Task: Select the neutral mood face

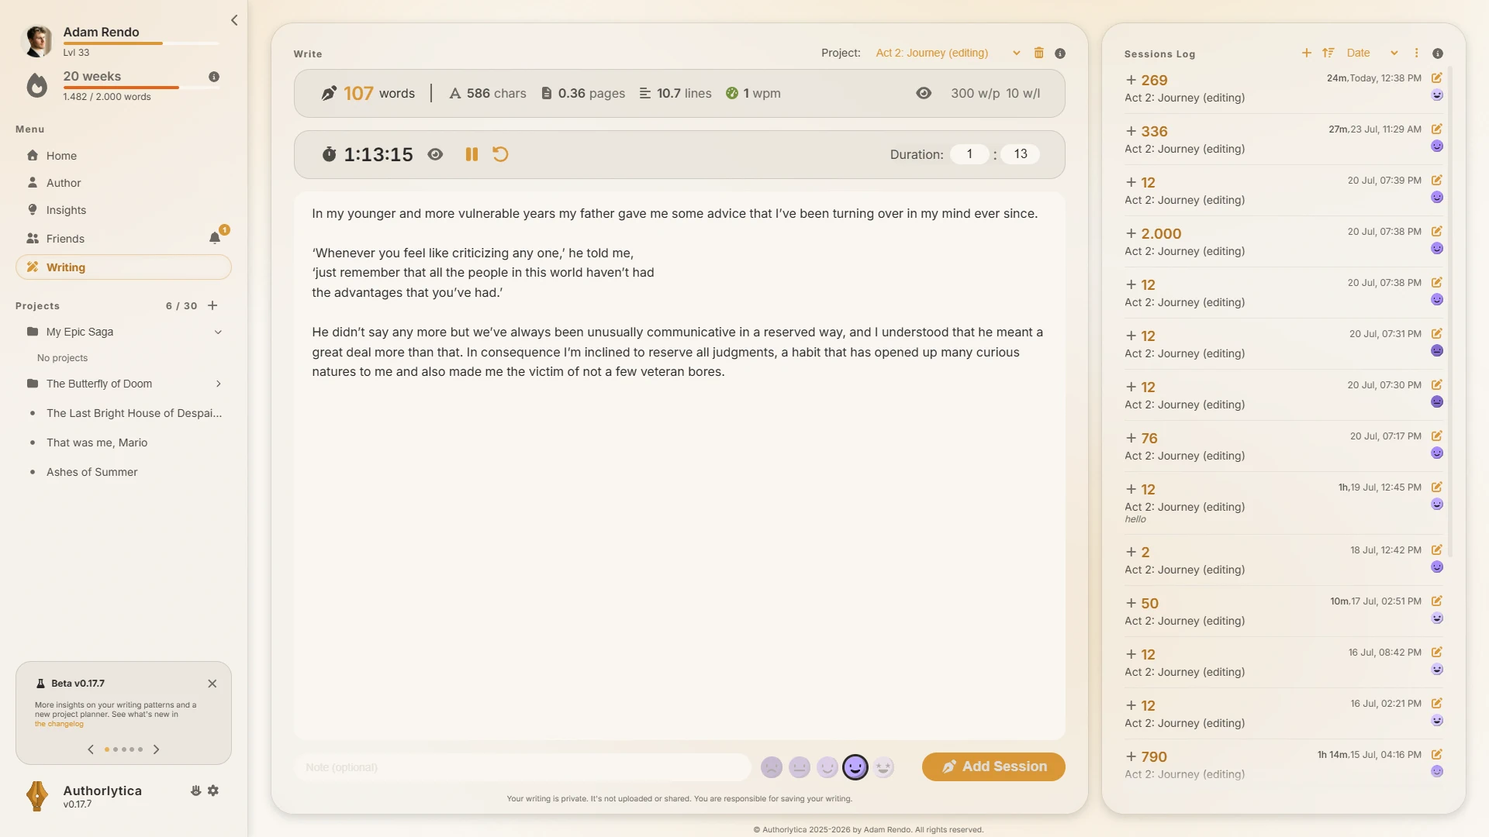Action: [800, 767]
